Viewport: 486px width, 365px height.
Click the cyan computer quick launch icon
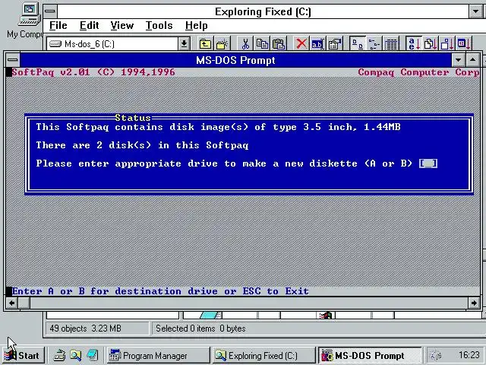(93, 355)
